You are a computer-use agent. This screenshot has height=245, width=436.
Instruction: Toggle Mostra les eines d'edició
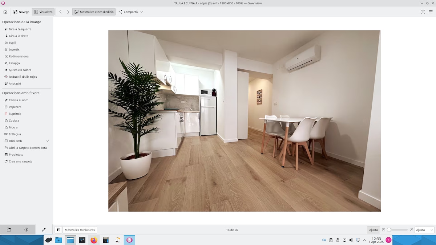[x=94, y=12]
